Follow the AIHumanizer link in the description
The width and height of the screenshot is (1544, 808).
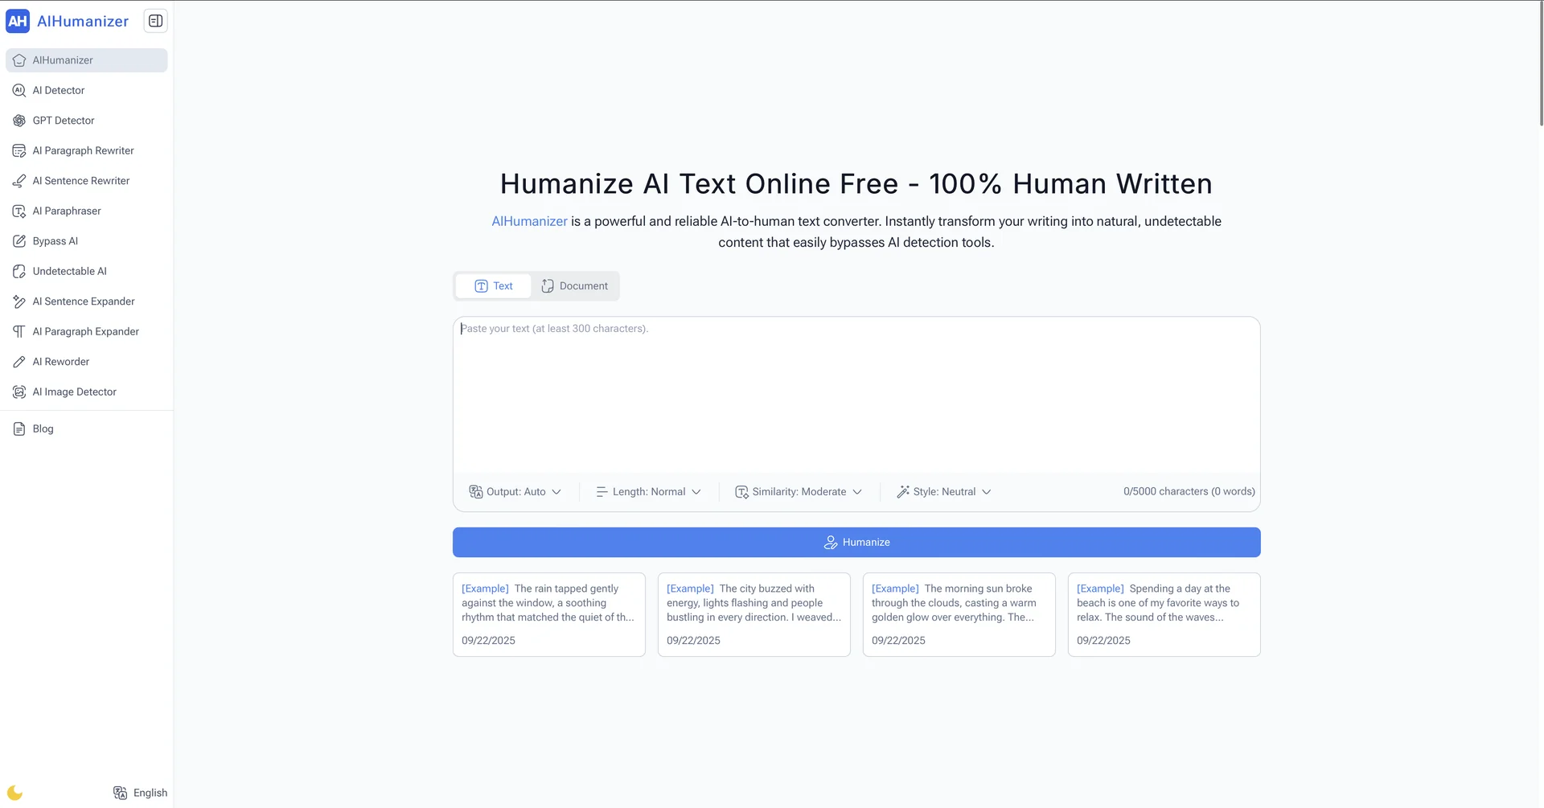point(529,221)
